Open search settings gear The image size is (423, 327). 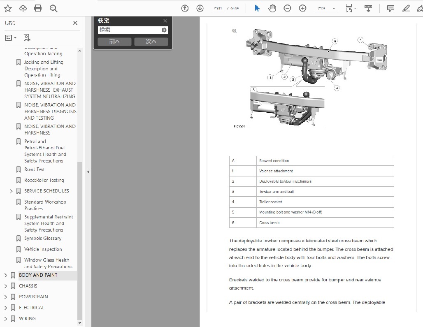[164, 30]
